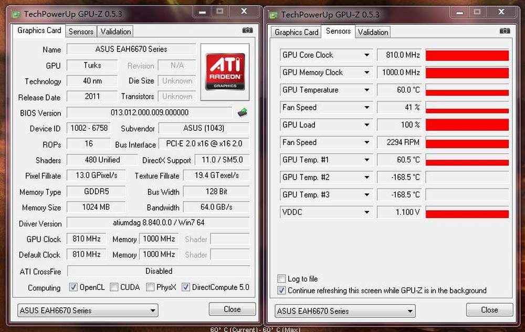Image resolution: width=525 pixels, height=332 pixels.
Task: Click the camera screenshot icon in Sensors window
Action: [x=505, y=31]
